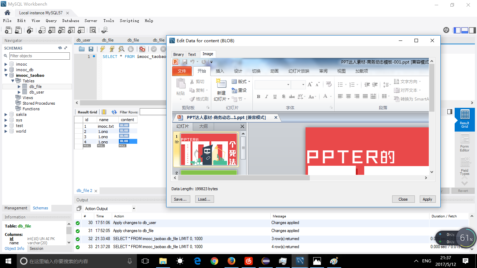This screenshot has width=477, height=268.
Task: Click the Workbench preferences gear icon
Action: coord(446,30)
